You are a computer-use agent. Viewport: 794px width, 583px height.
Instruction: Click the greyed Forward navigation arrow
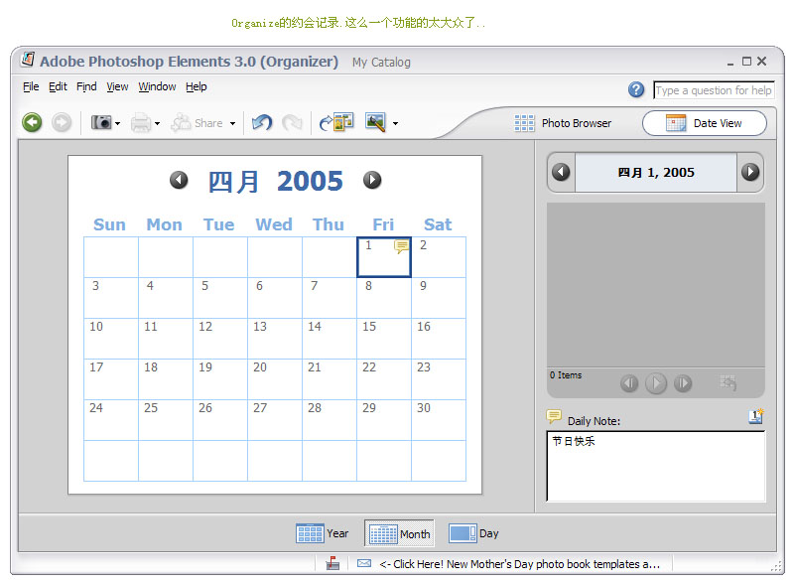click(62, 122)
